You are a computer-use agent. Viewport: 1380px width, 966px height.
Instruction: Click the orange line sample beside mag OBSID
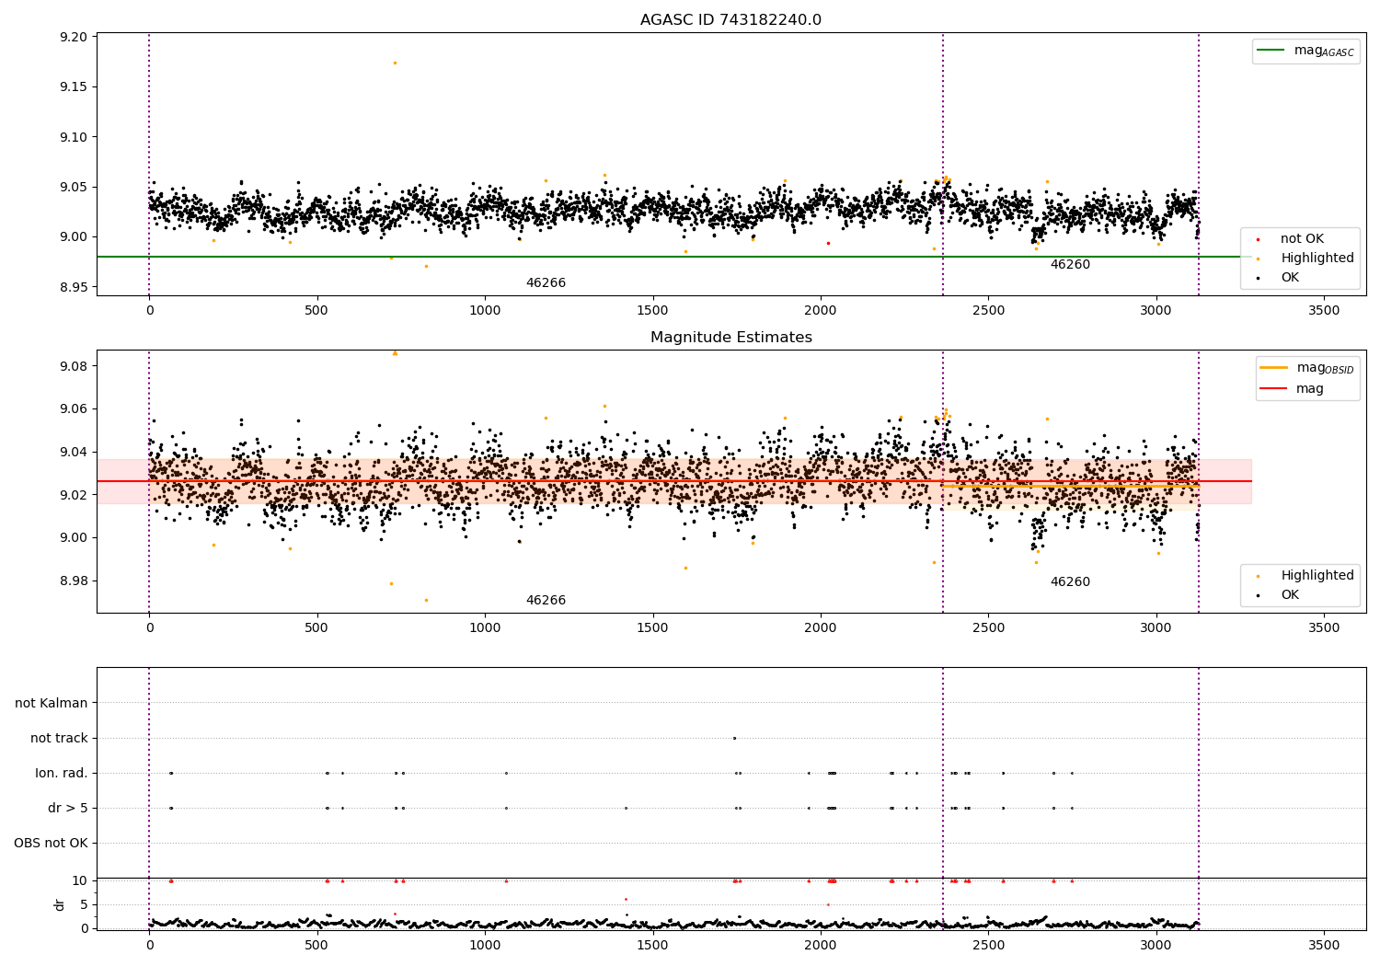coord(1273,368)
